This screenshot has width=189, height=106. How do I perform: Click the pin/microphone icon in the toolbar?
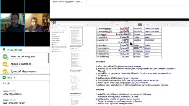coord(167,24)
